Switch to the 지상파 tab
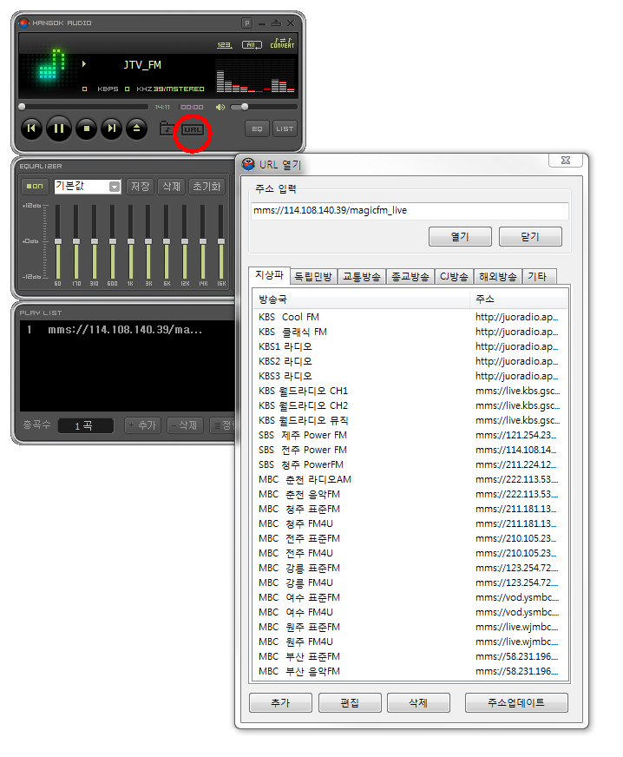The height and width of the screenshot is (757, 623). click(269, 275)
